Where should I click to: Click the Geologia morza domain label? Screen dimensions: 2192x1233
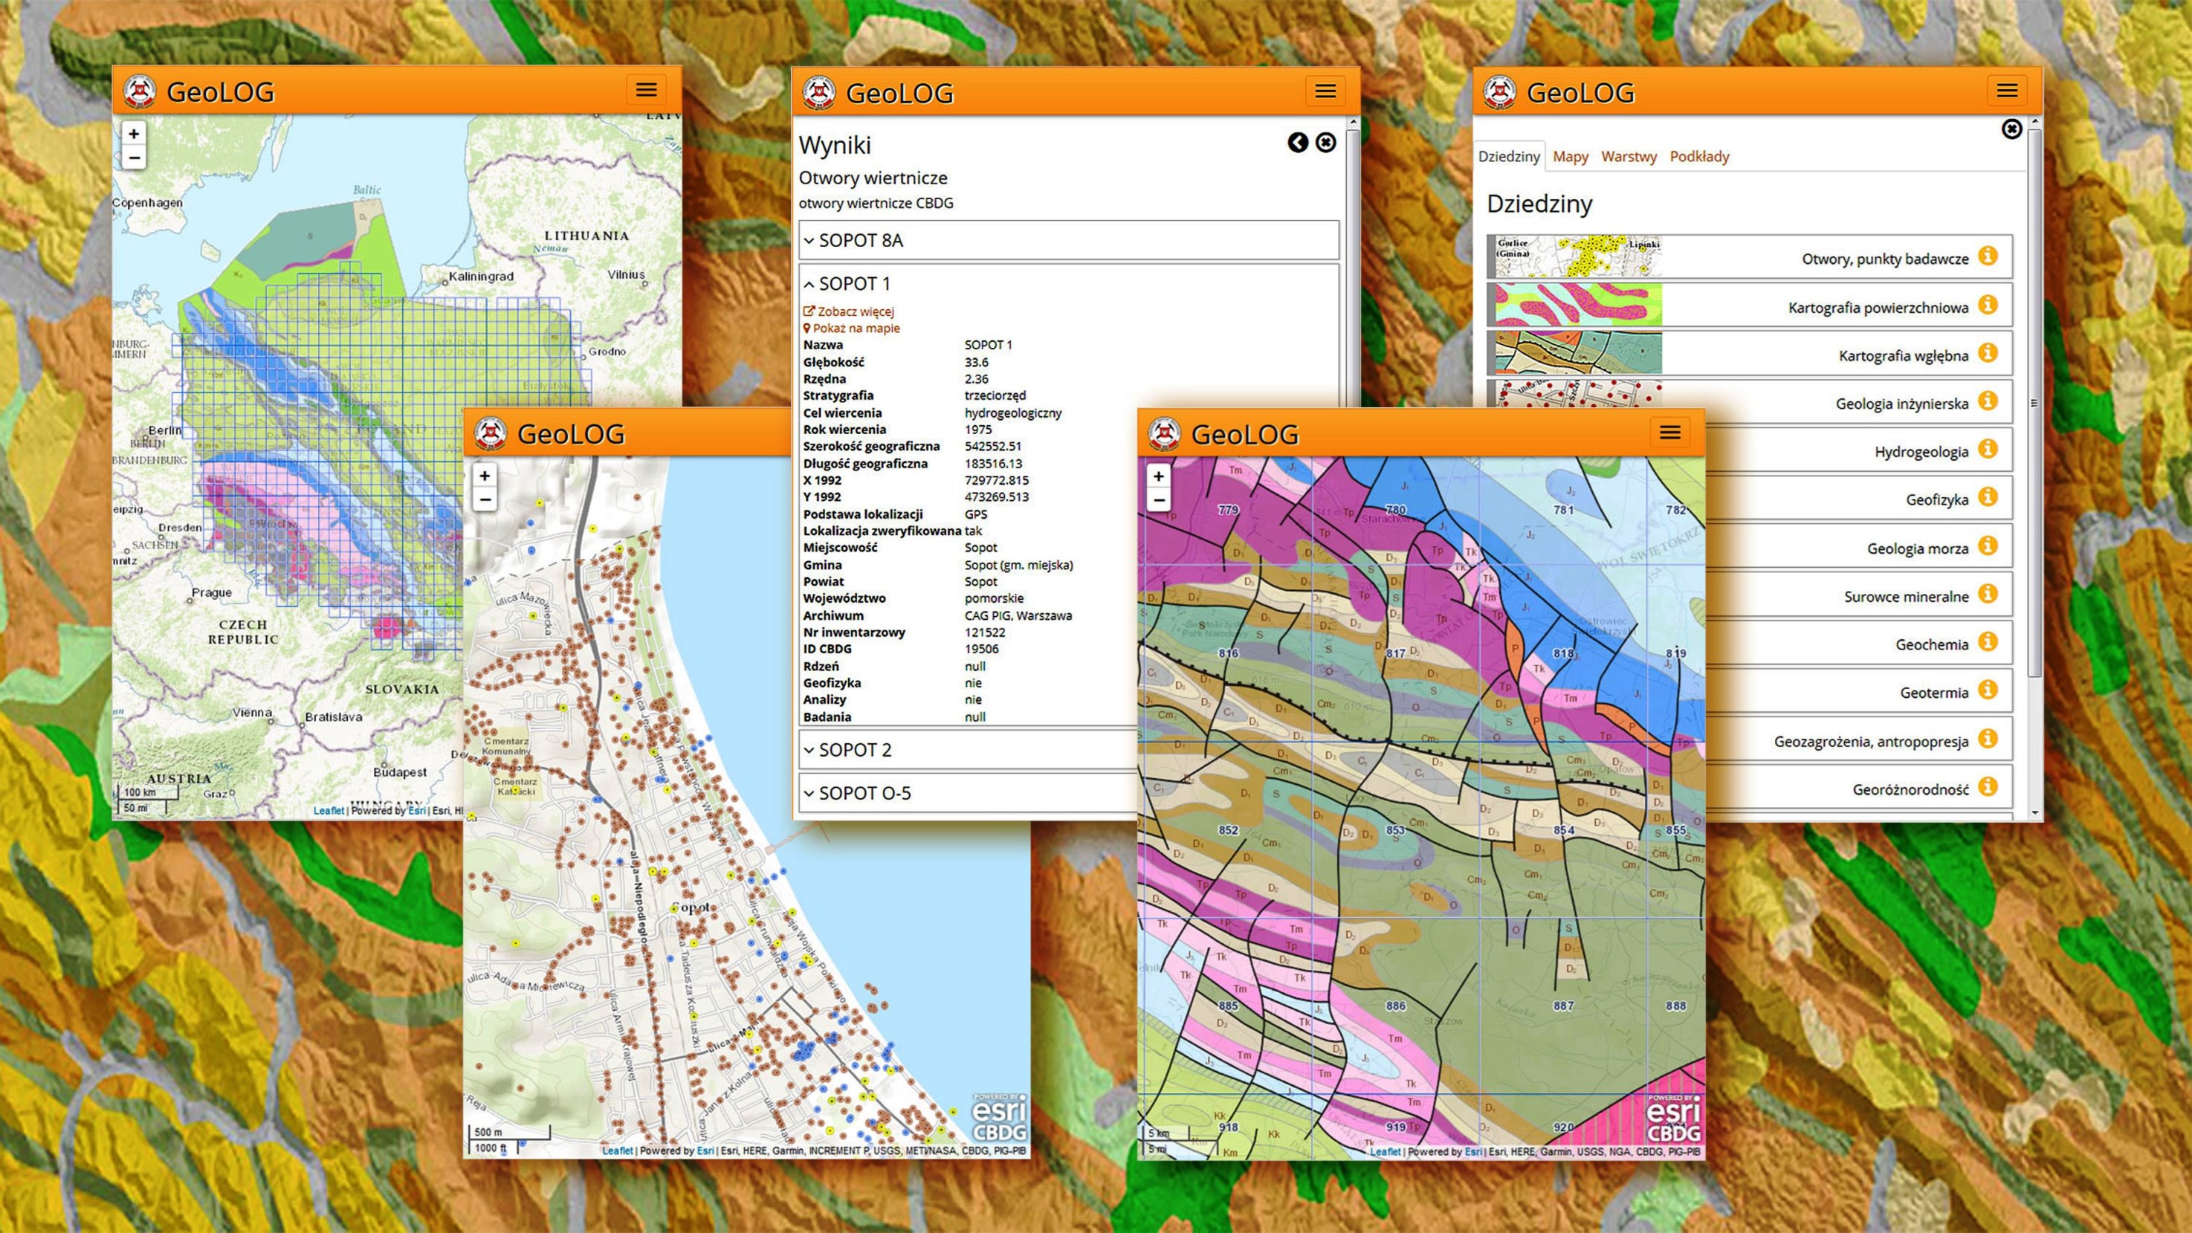(1917, 548)
